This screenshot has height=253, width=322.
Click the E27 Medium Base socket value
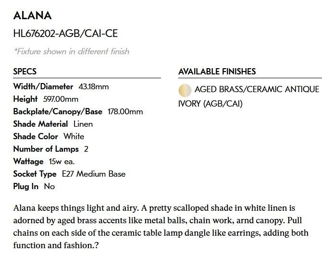coord(94,174)
